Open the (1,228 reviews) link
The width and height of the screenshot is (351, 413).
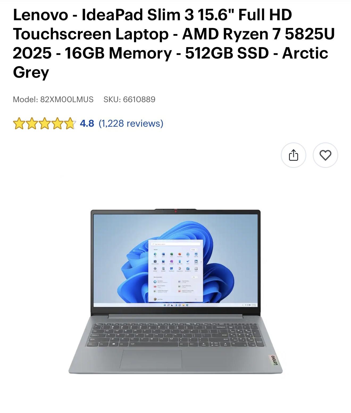click(131, 123)
